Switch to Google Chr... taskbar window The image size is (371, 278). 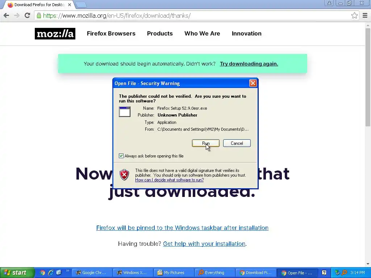point(92,273)
